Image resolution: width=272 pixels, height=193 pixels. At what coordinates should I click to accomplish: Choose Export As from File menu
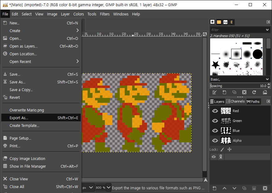click(41, 118)
